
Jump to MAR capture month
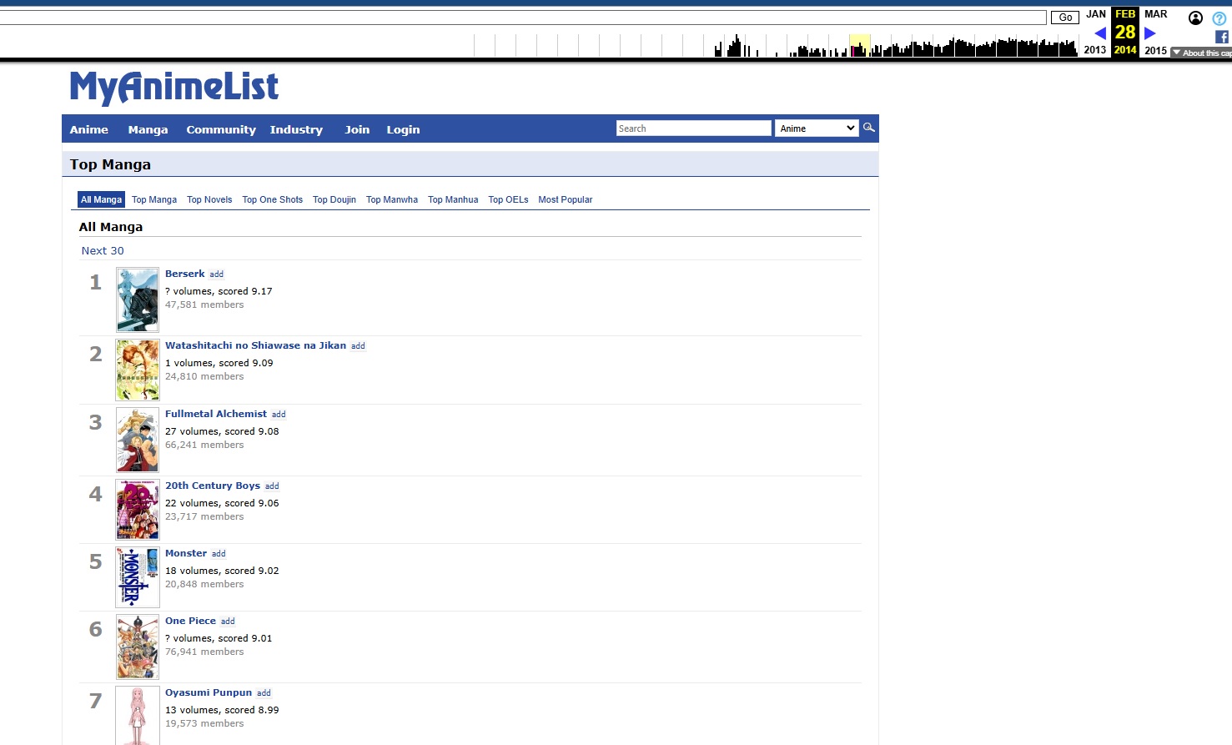click(1155, 14)
